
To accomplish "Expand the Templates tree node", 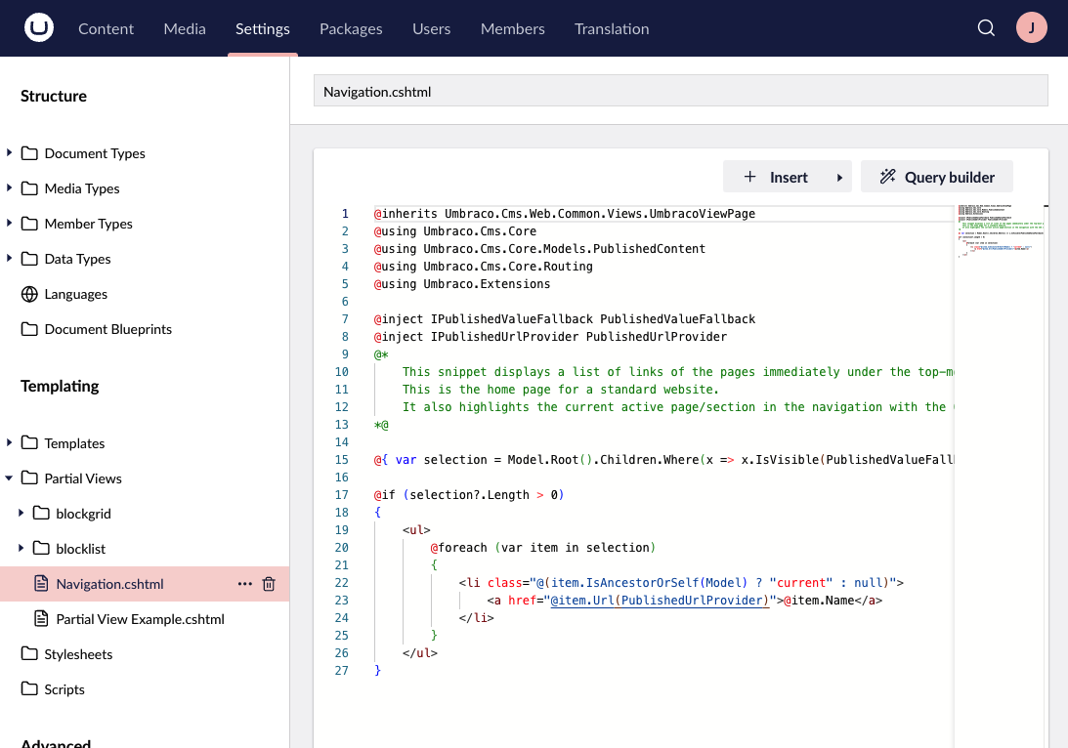I will tap(9, 442).
